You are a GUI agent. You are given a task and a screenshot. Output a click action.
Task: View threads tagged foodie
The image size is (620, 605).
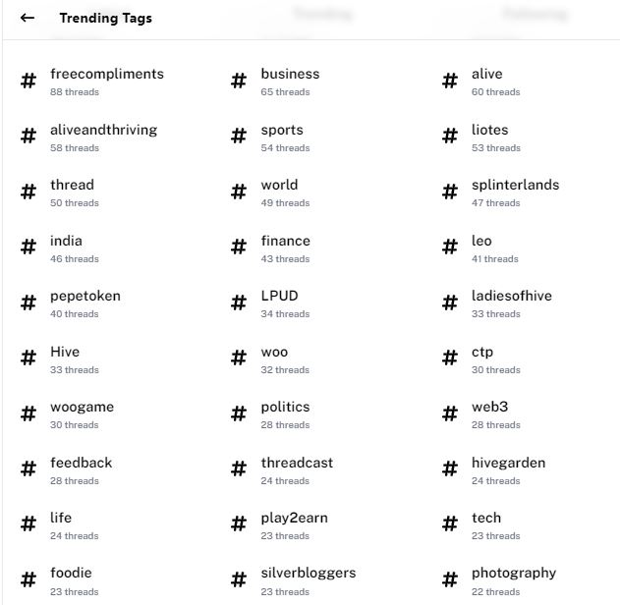(71, 573)
